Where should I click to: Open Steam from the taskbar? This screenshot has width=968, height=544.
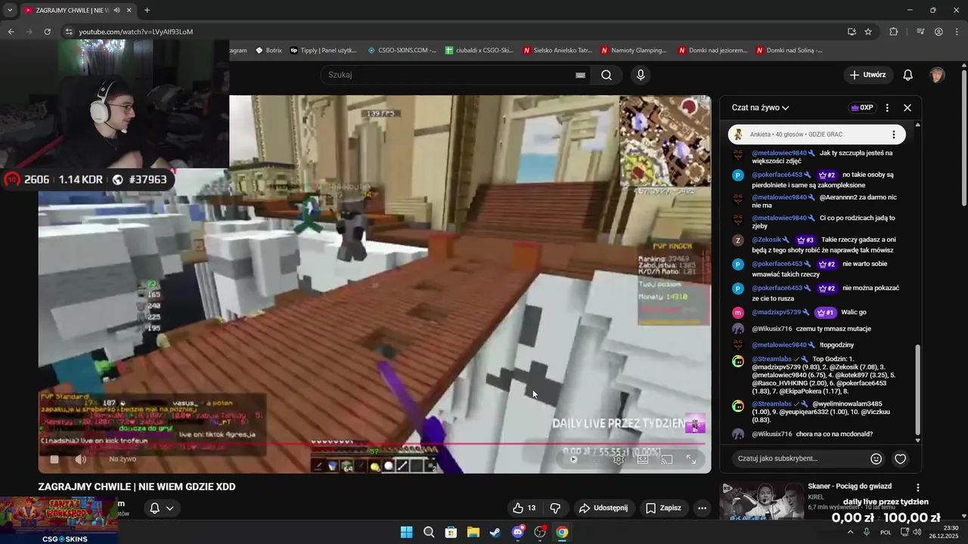[495, 532]
